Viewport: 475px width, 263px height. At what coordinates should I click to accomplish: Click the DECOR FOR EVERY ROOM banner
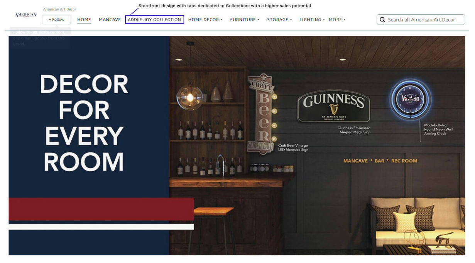86,121
